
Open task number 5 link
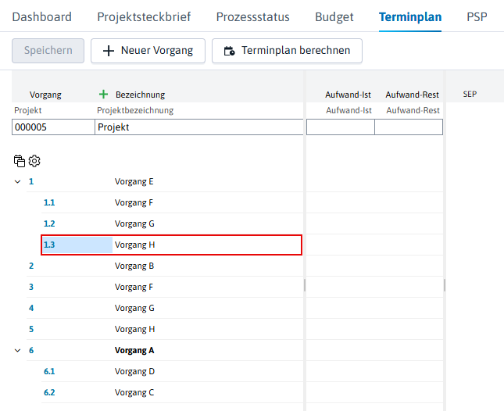click(31, 330)
